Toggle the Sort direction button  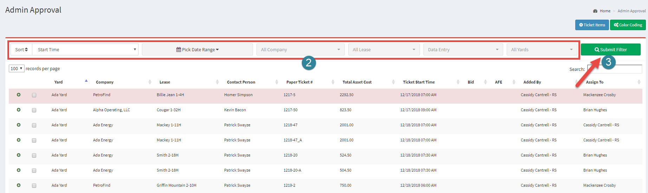pos(21,49)
